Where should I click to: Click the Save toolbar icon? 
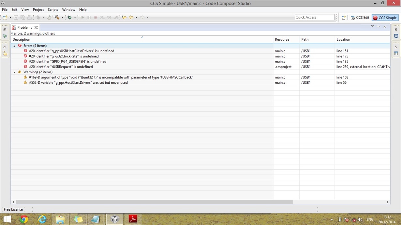click(x=16, y=17)
